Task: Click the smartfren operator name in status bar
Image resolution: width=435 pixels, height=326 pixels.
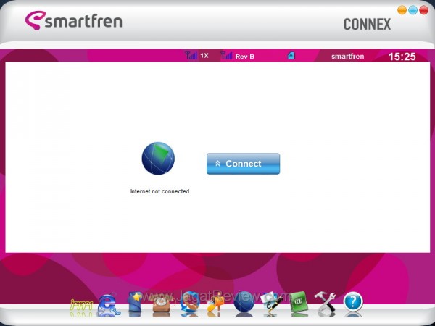Action: (x=347, y=57)
